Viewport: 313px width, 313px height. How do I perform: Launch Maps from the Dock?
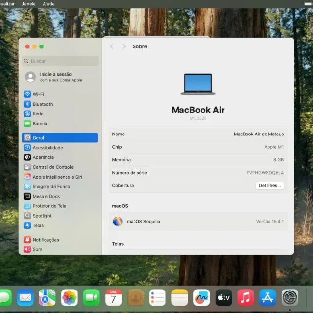[47, 297]
